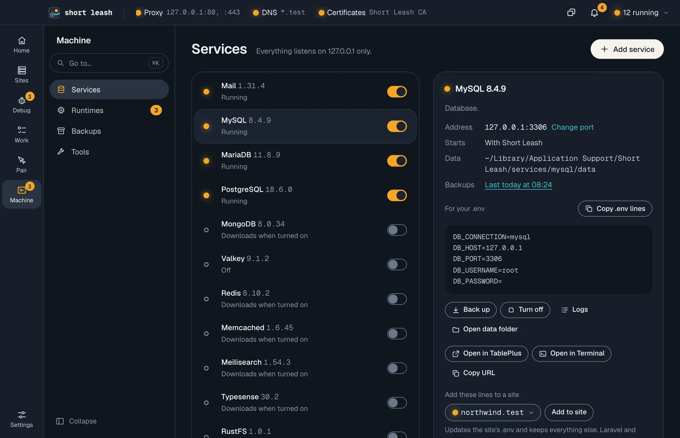The image size is (680, 438).
Task: Open the Pair section
Action: click(22, 164)
